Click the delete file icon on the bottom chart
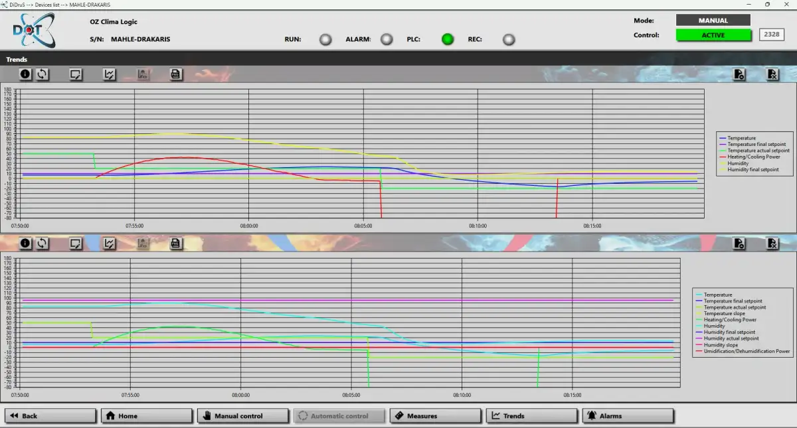Viewport: 797px width, 428px height. [772, 244]
